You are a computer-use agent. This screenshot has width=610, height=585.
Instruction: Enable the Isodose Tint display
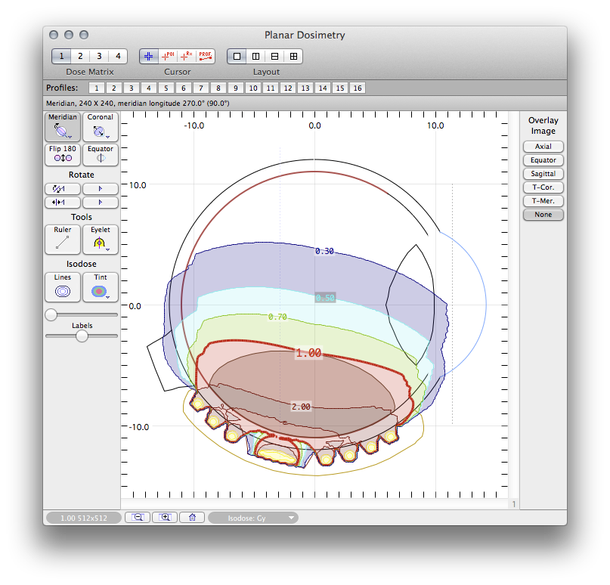pos(99,286)
